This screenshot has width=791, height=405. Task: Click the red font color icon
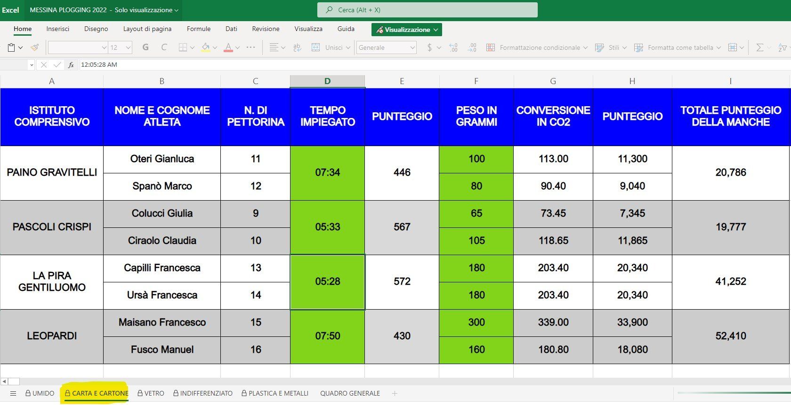(228, 47)
